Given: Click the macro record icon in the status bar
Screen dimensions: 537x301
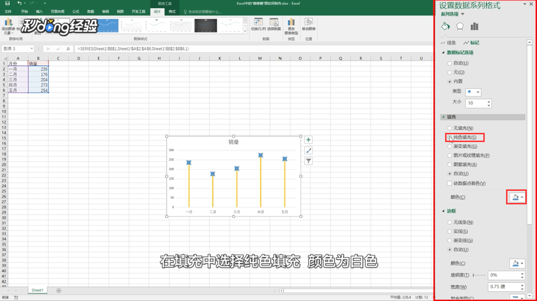Looking at the screenshot, I should (16, 298).
